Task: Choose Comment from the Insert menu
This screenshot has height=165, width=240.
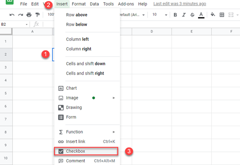Action: (87, 161)
